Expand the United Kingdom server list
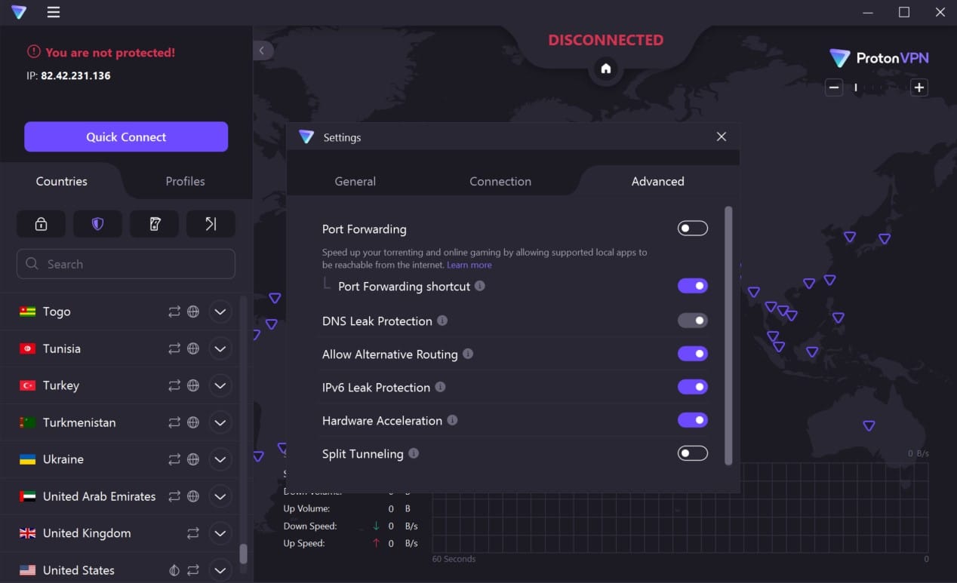 220,533
